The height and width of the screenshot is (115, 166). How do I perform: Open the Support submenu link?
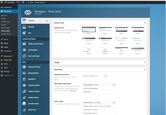click(x=4, y=25)
